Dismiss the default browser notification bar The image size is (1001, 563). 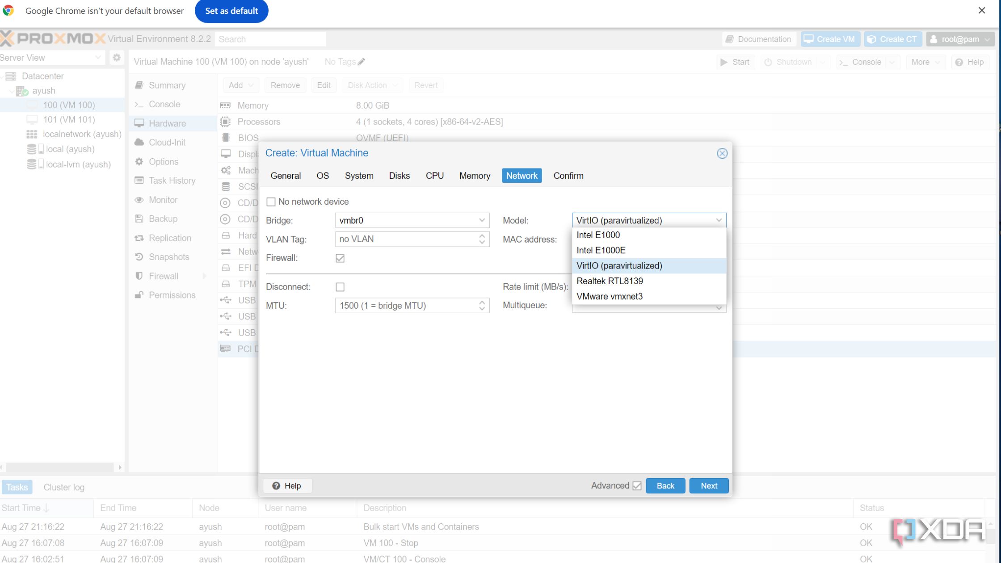pyautogui.click(x=982, y=10)
